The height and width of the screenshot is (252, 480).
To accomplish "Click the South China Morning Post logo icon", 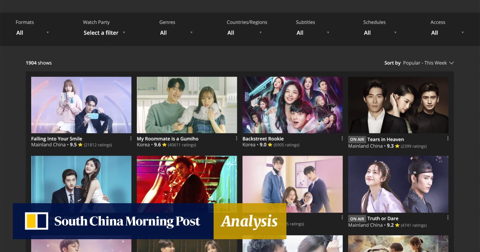I will (36, 221).
